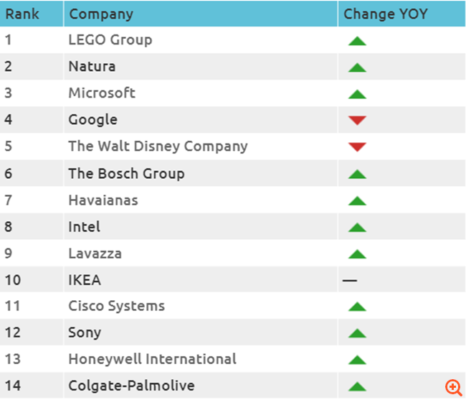Image resolution: width=466 pixels, height=400 pixels.
Task: Click on Cisco Systems in the list
Action: point(116,306)
